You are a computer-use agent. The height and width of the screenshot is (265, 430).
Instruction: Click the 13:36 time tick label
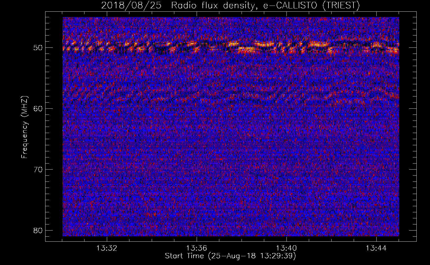[x=197, y=248]
